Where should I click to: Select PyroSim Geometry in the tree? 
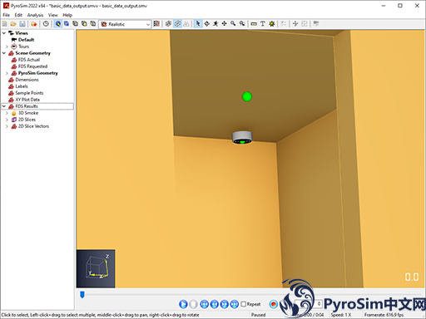38,73
